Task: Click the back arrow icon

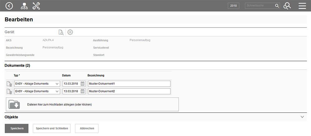Action: click(x=10, y=6)
